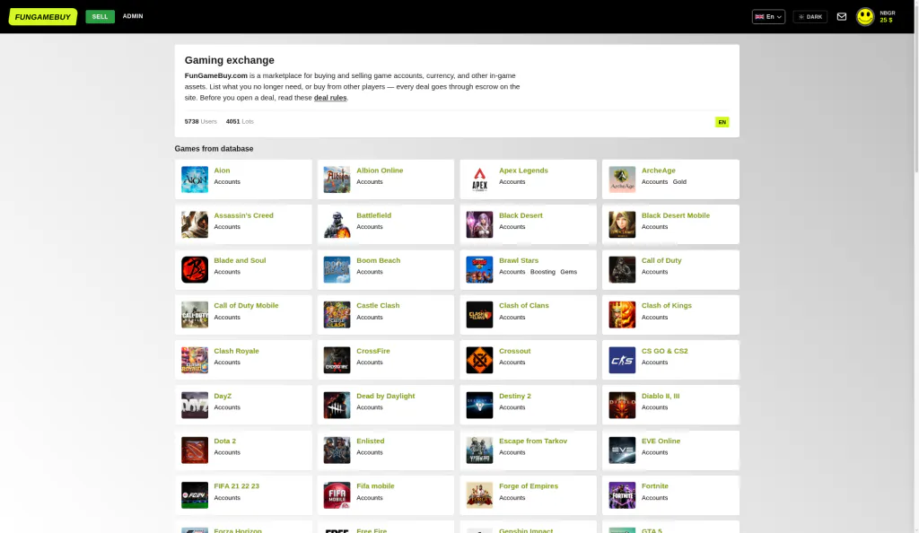The height and width of the screenshot is (533, 919).
Task: Click the green SELL button
Action: coord(101,16)
